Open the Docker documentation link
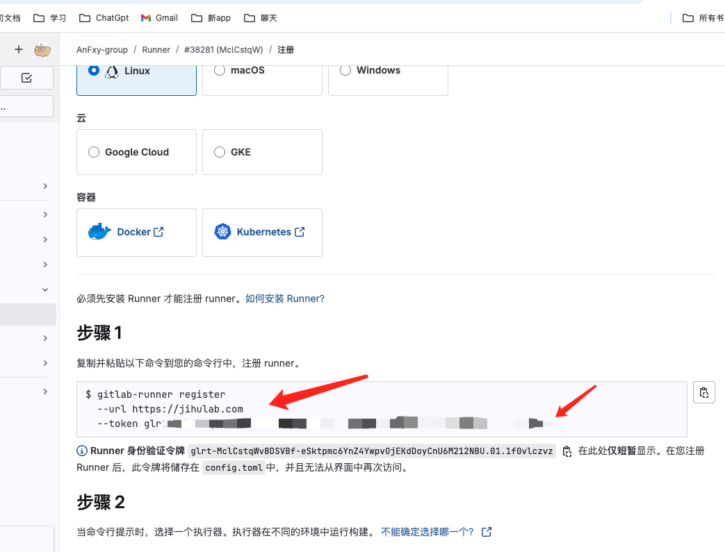 click(x=140, y=232)
